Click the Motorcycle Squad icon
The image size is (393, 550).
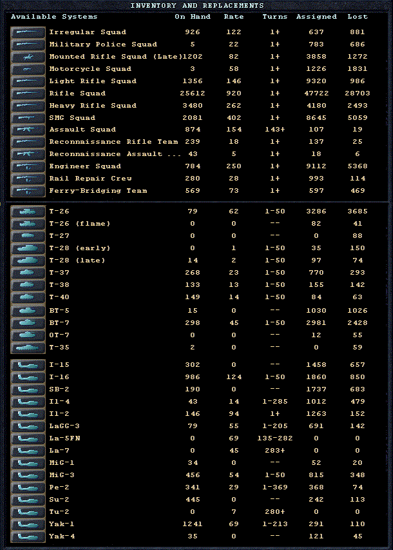(x=28, y=69)
